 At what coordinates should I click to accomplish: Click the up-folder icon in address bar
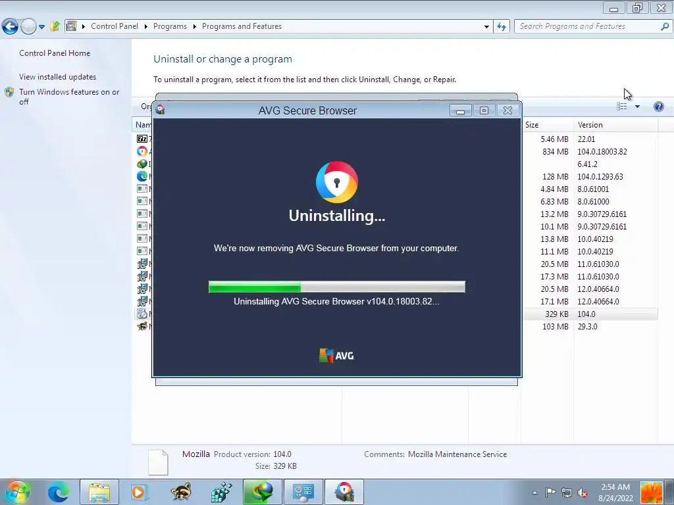[55, 26]
